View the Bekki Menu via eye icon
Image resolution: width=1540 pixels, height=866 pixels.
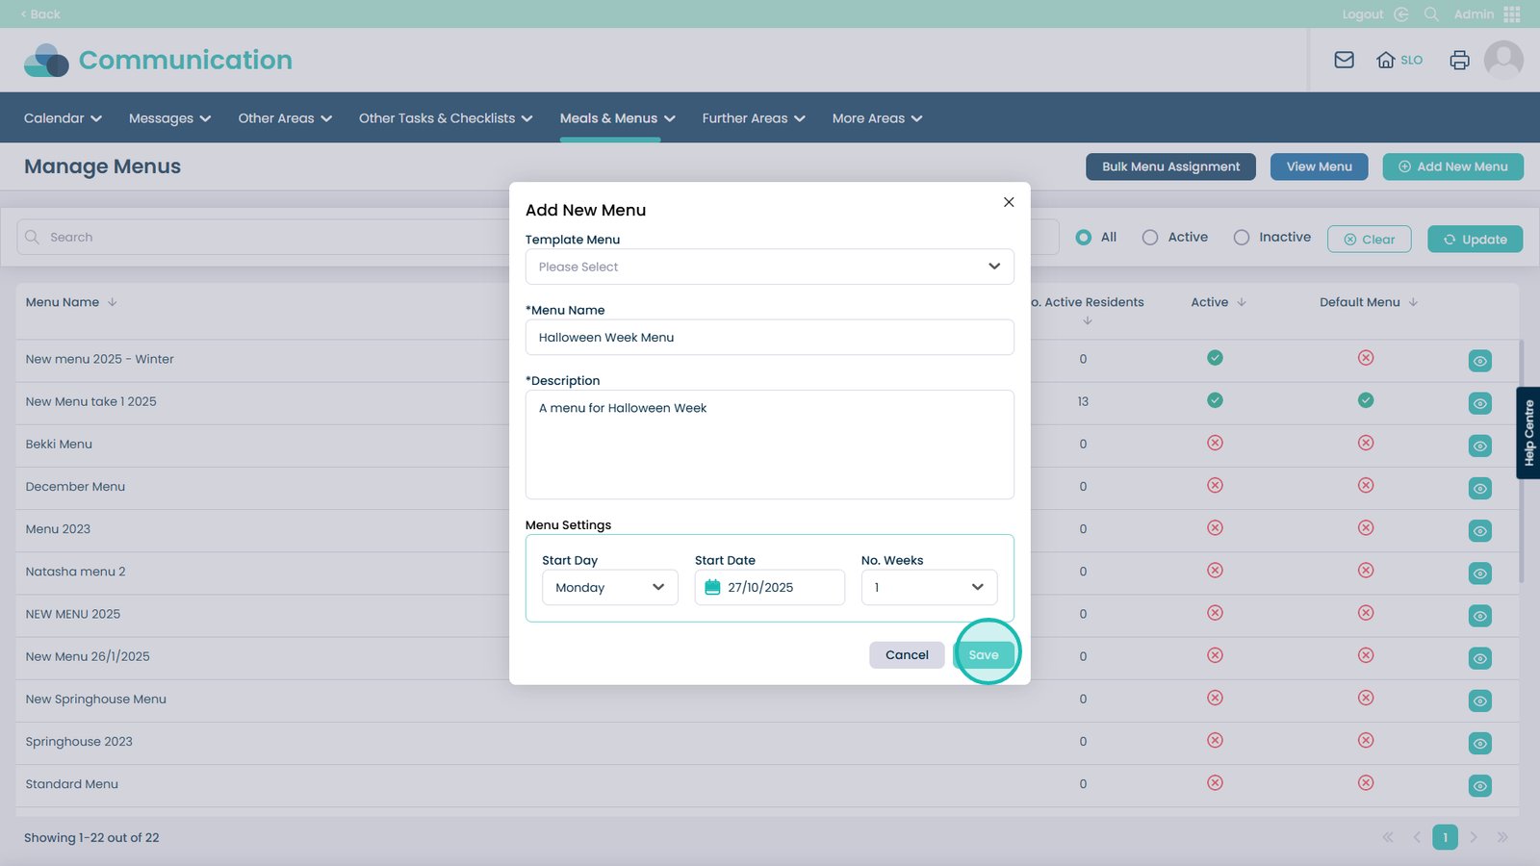1479,446
